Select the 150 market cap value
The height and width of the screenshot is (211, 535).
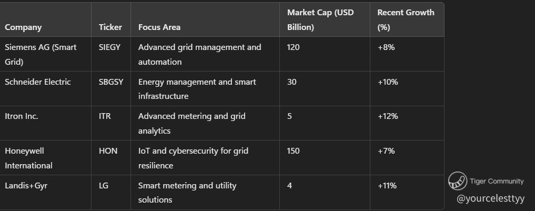(x=294, y=151)
